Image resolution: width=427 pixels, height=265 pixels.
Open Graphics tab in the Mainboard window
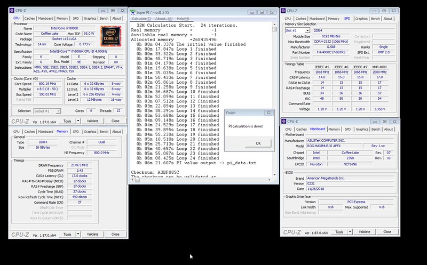tap(362, 129)
